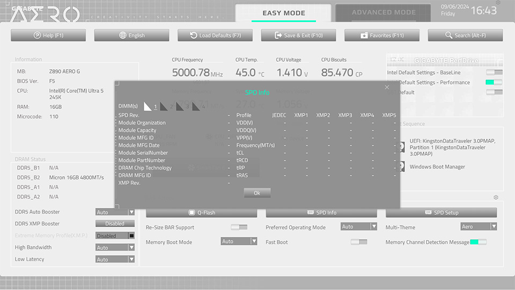Click CPU Voltage 1.410 V value
Image resolution: width=515 pixels, height=290 pixels.
tap(292, 73)
